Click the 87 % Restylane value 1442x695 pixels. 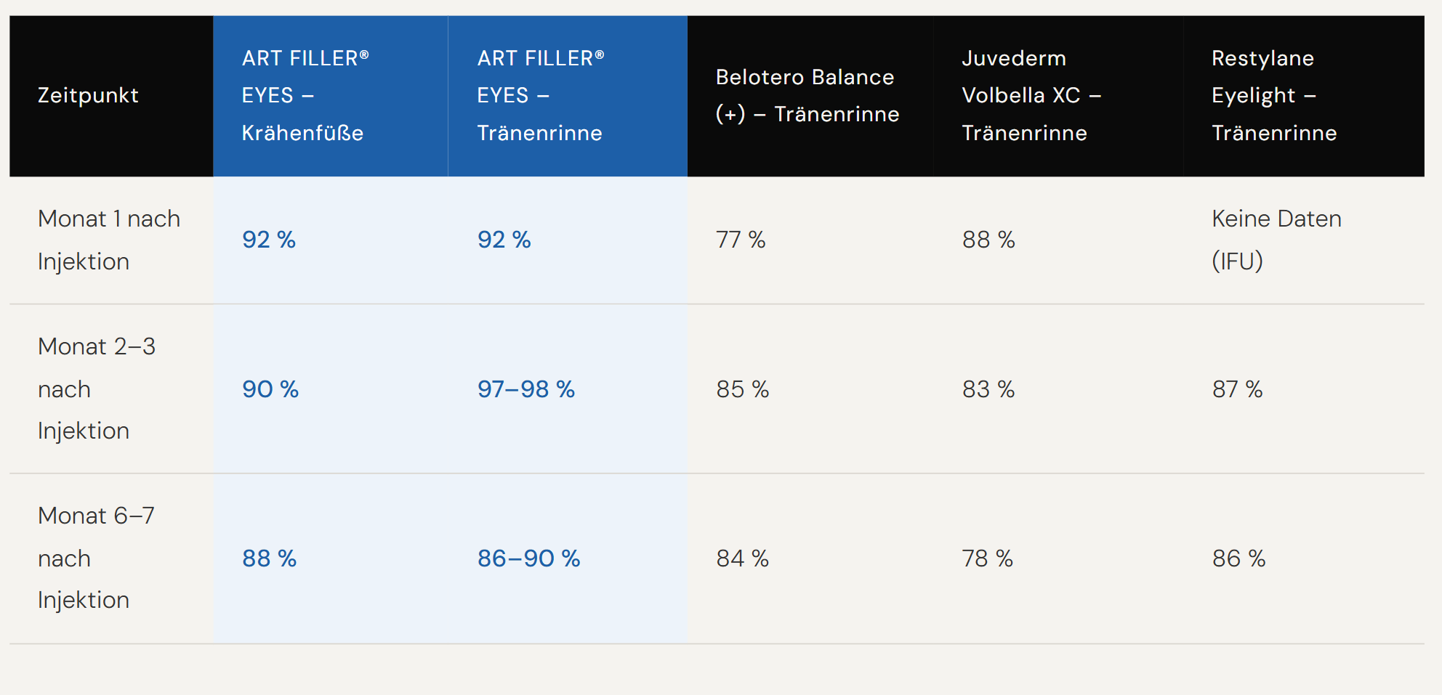tap(1237, 389)
